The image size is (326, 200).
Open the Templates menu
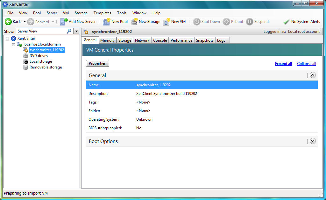(x=102, y=13)
